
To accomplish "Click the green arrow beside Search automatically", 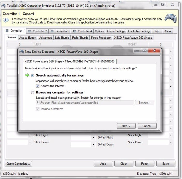I will click(27, 75).
